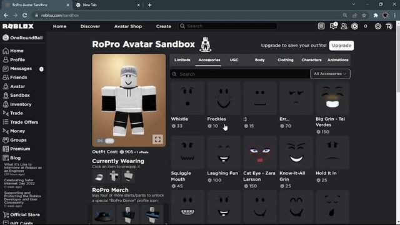Open the browser tab search chevron
400x225 pixels.
tap(353, 4)
